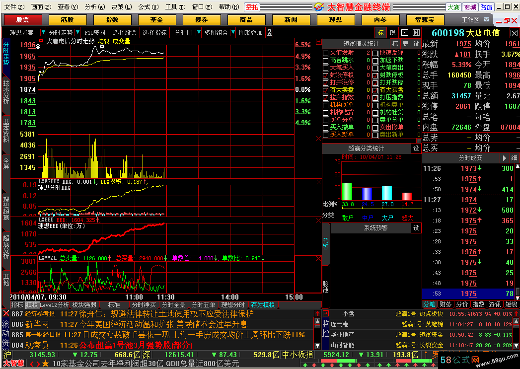Screen dimensions: 520x369
Task: Click the F10资料 toolbar button
Action: [x=95, y=32]
